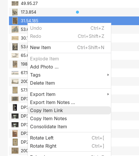This screenshot has width=139, height=156.
Task: Choose Consolidate Item
Action: coord(69,127)
